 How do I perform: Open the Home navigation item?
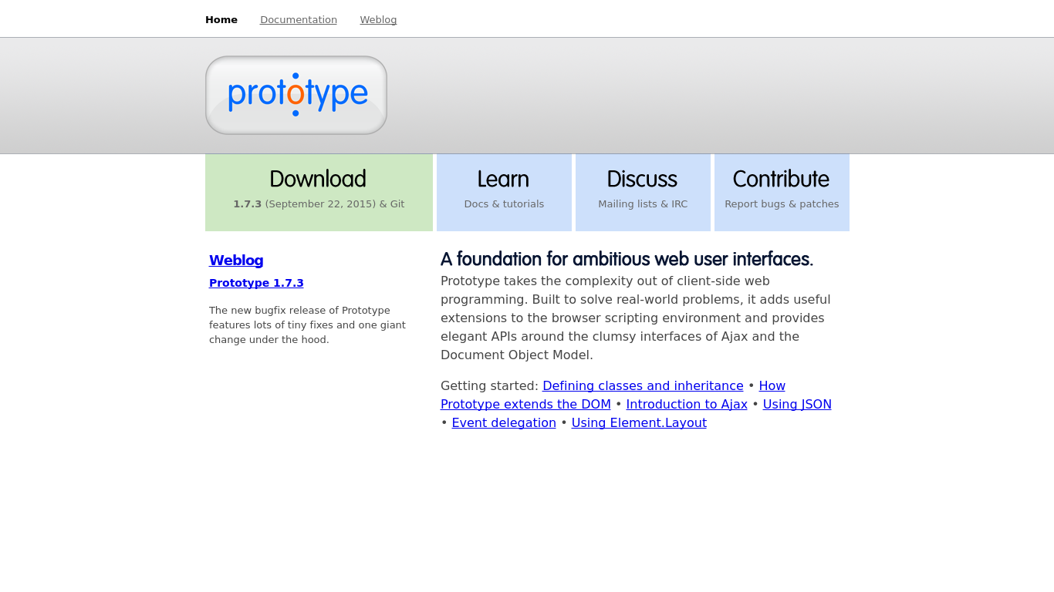click(221, 19)
